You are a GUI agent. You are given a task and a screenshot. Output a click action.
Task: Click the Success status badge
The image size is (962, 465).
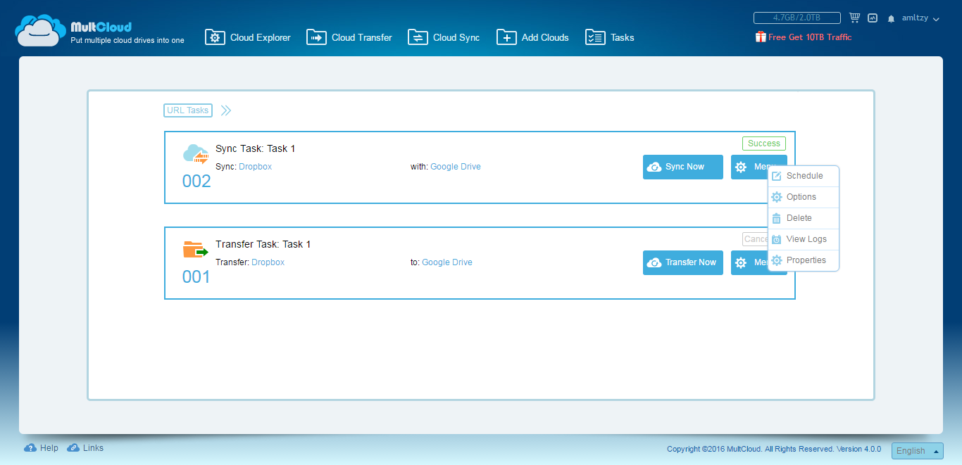pos(764,144)
